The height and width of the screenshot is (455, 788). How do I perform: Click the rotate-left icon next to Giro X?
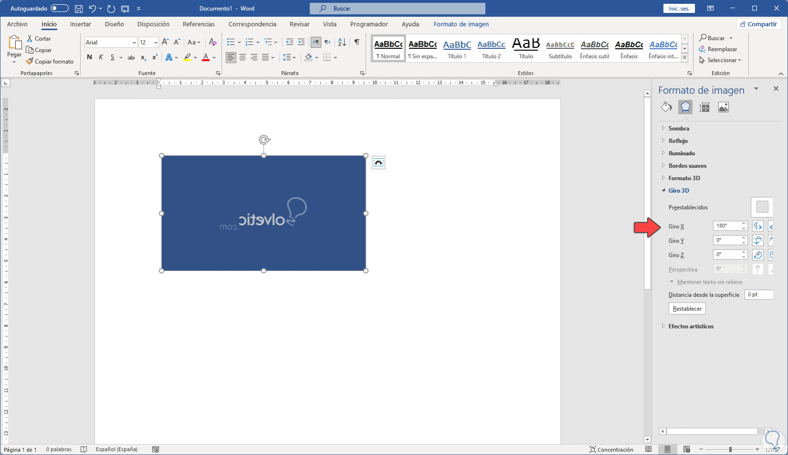(757, 226)
